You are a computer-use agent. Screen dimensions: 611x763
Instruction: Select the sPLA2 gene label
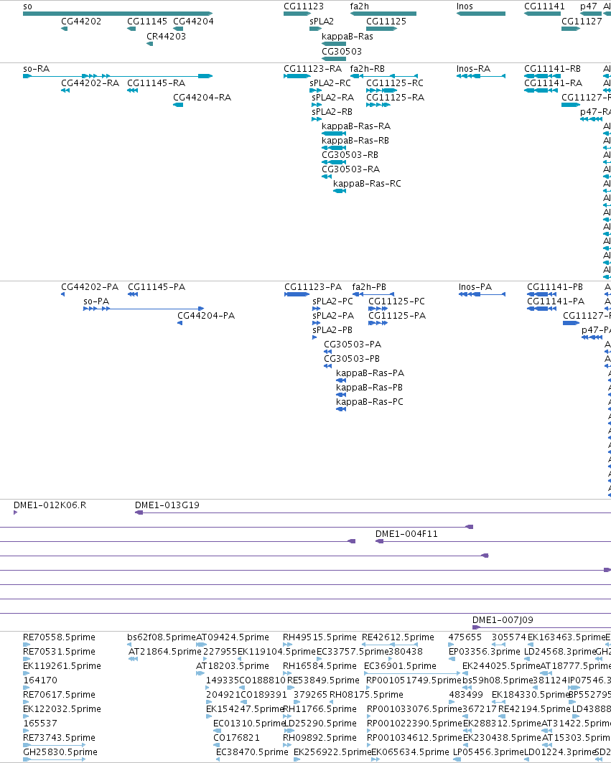[x=322, y=22]
